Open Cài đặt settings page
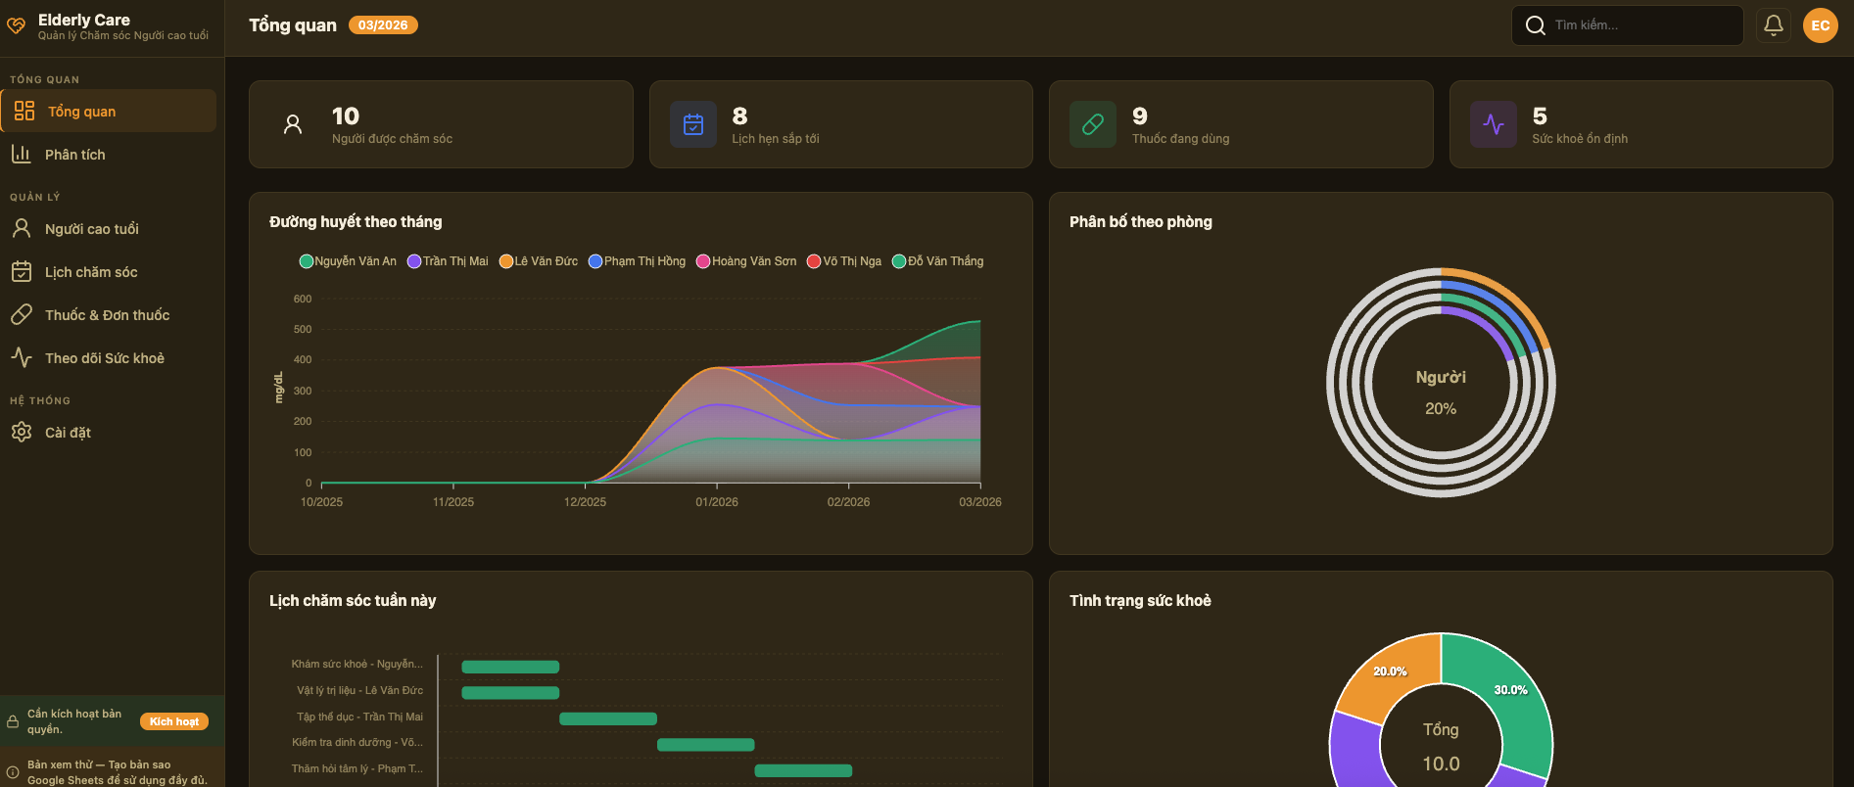 68,433
